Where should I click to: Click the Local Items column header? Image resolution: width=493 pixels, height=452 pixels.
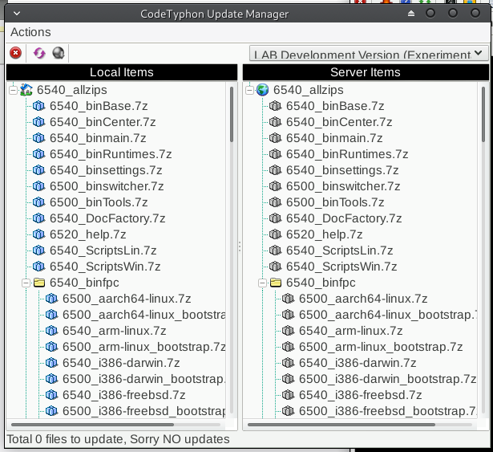tap(122, 72)
